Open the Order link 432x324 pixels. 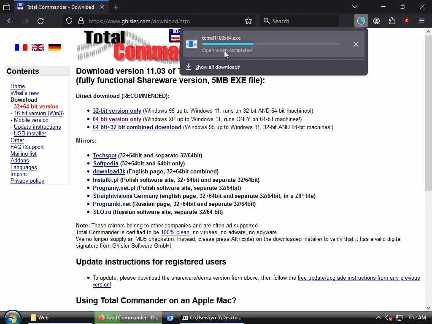(17, 140)
